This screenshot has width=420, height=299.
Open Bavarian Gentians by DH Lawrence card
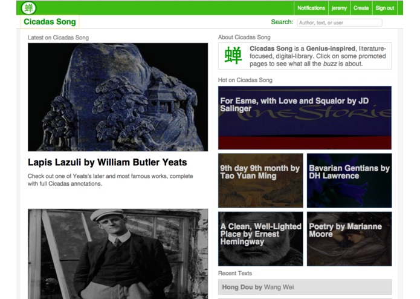349,180
